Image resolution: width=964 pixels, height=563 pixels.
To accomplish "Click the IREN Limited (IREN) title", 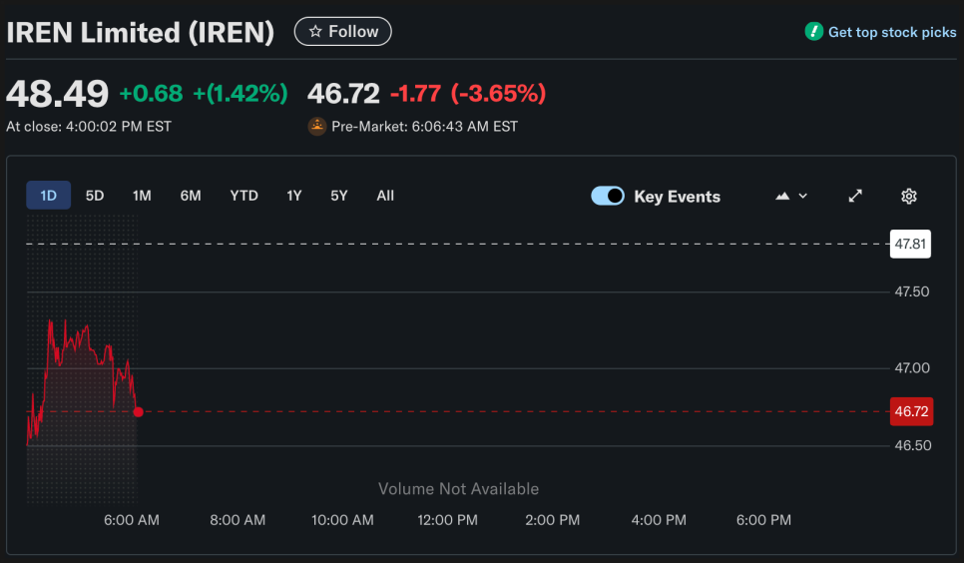I will 141,32.
